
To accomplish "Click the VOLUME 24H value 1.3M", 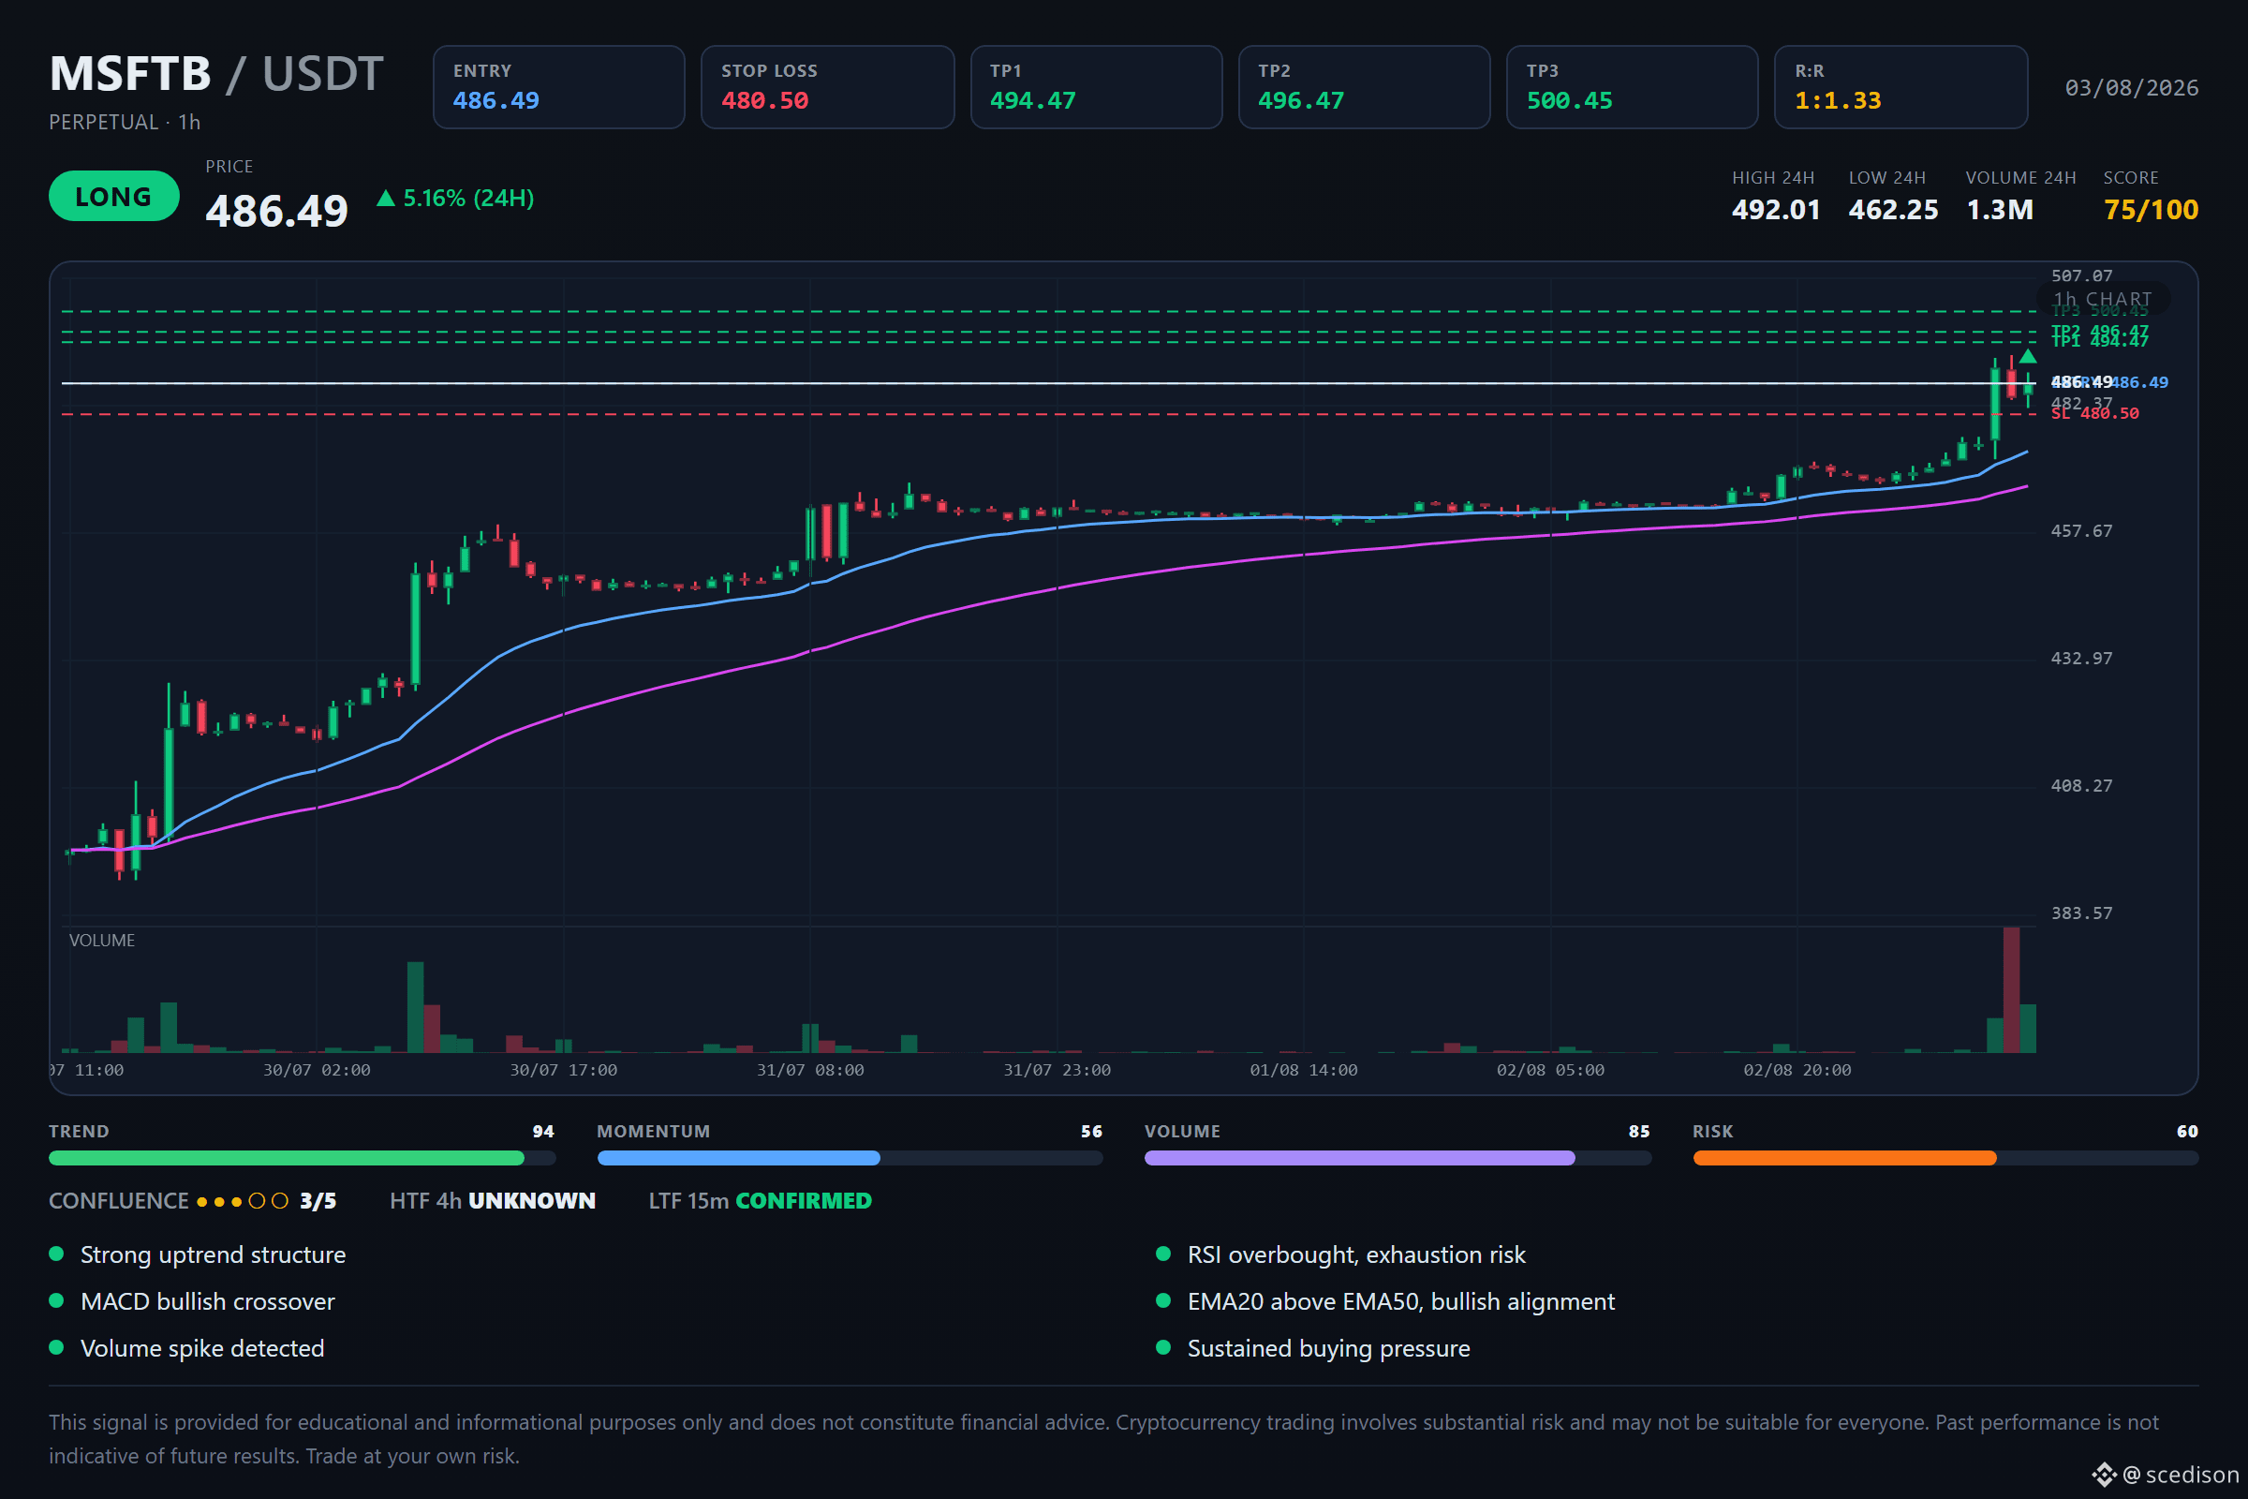I will (2000, 209).
